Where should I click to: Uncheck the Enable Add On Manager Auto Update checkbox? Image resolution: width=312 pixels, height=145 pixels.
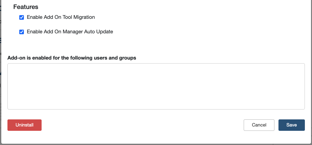22,32
